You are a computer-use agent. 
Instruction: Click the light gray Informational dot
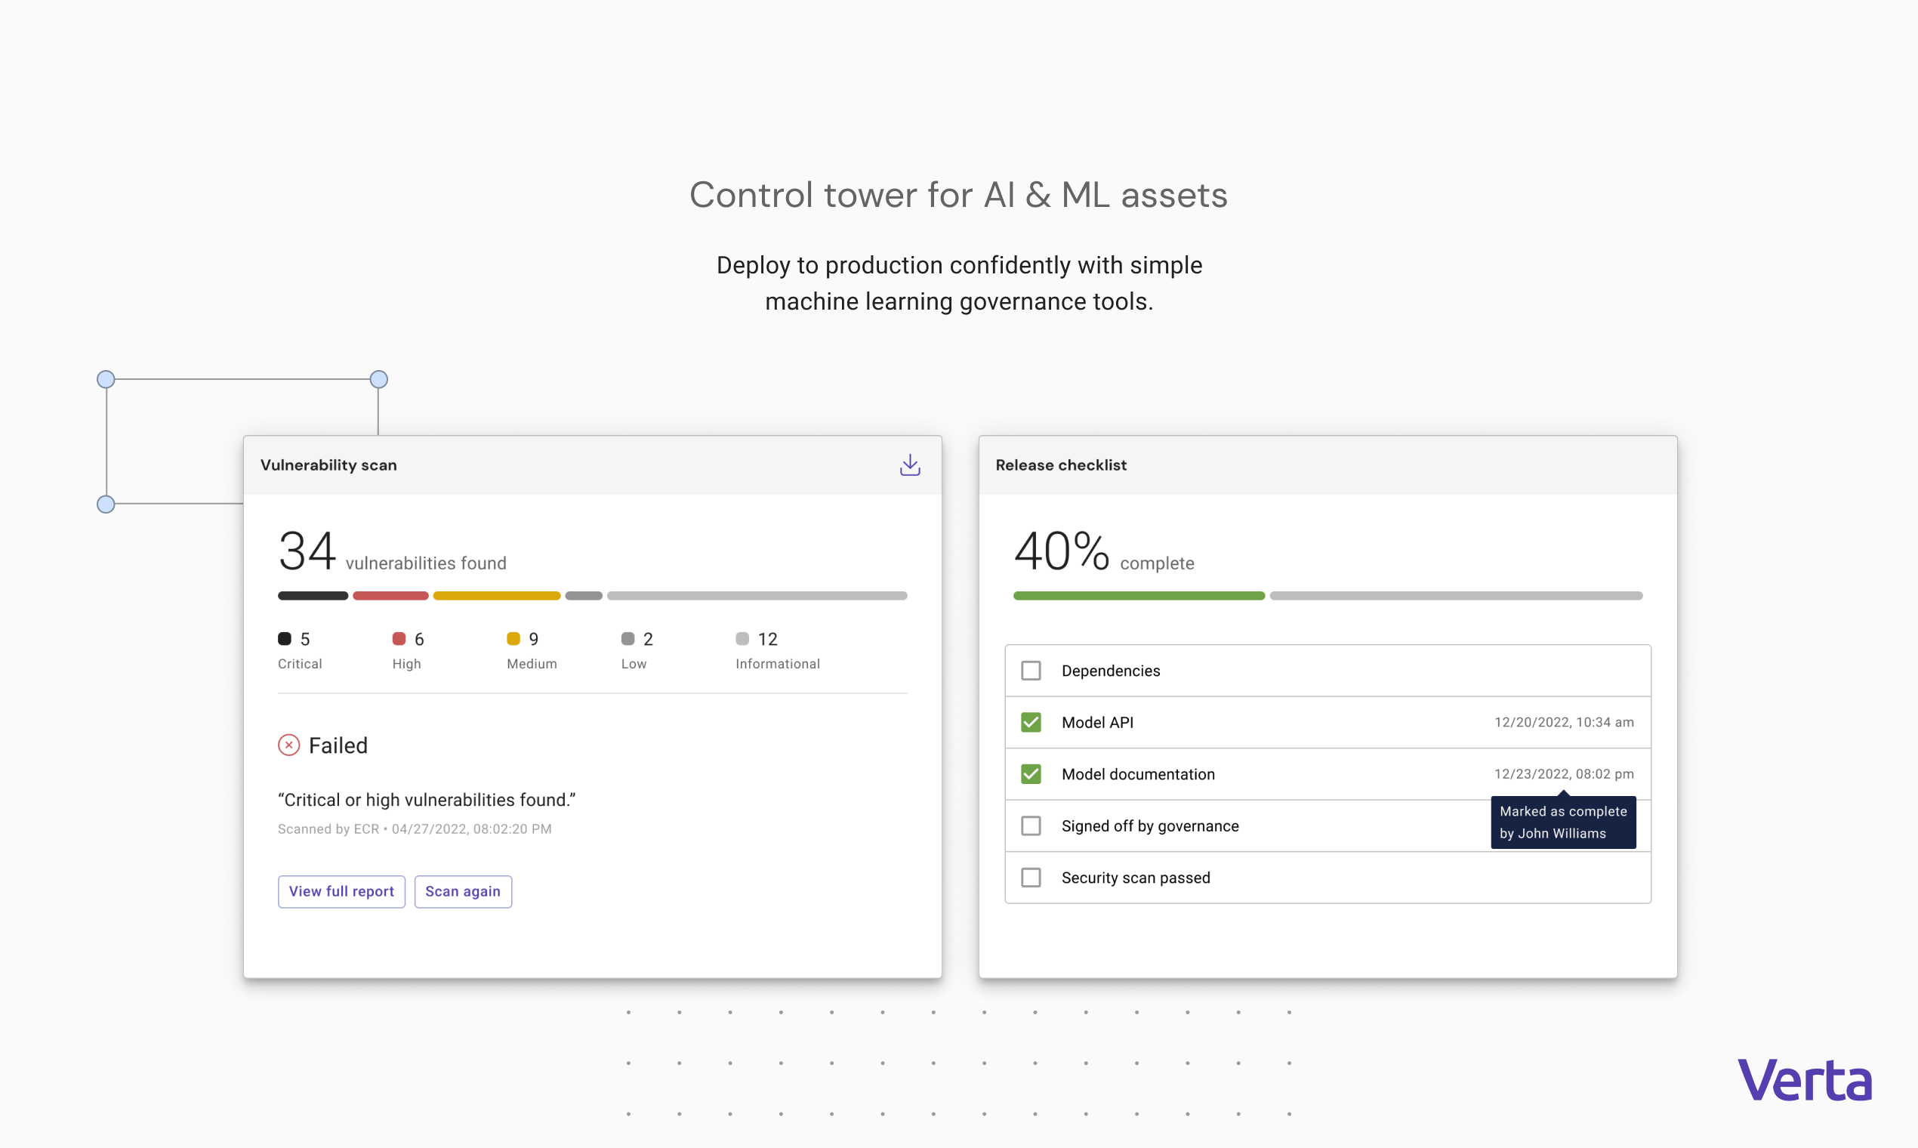[x=742, y=638]
